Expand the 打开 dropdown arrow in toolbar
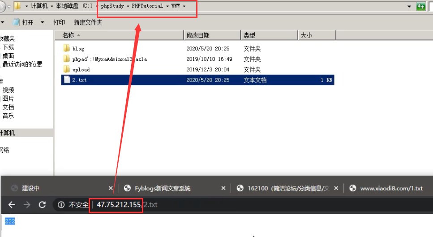Screen dimensions: 433x237 43,22
